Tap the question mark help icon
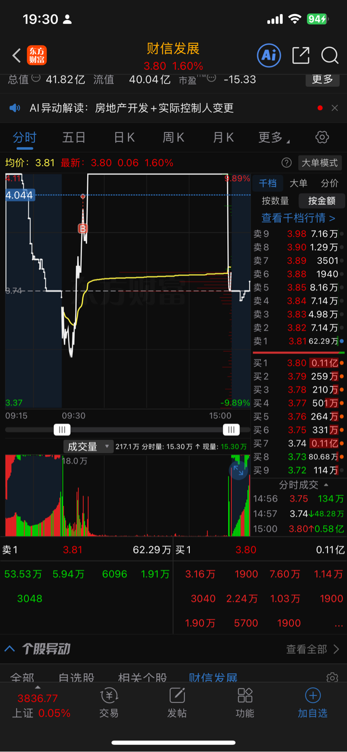This screenshot has width=347, height=752. click(286, 163)
